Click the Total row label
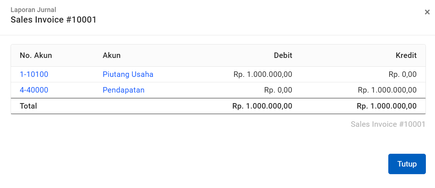This screenshot has width=435, height=188. pyautogui.click(x=28, y=106)
